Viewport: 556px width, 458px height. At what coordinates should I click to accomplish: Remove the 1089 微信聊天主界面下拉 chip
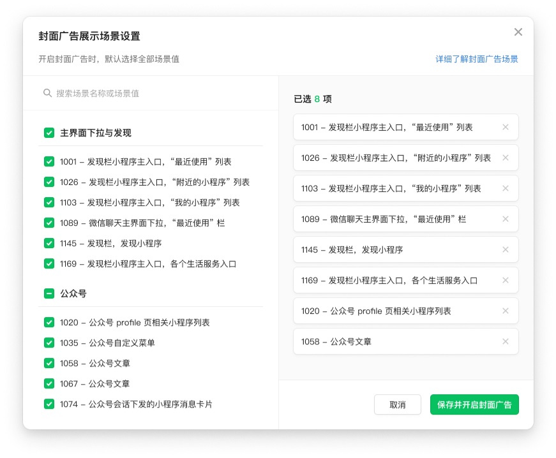click(x=506, y=219)
